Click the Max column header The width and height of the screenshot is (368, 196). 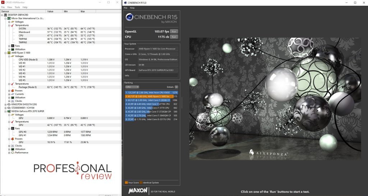(88, 11)
